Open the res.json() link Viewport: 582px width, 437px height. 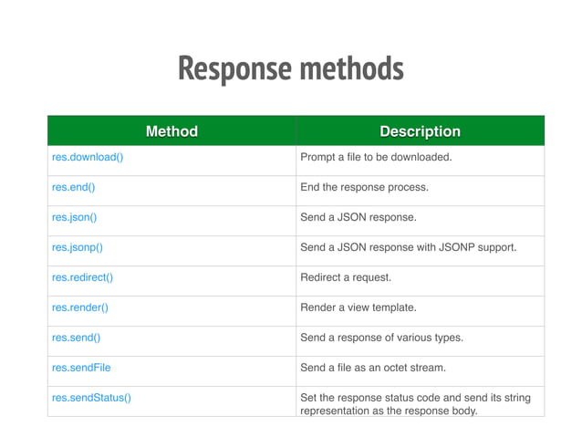click(74, 217)
